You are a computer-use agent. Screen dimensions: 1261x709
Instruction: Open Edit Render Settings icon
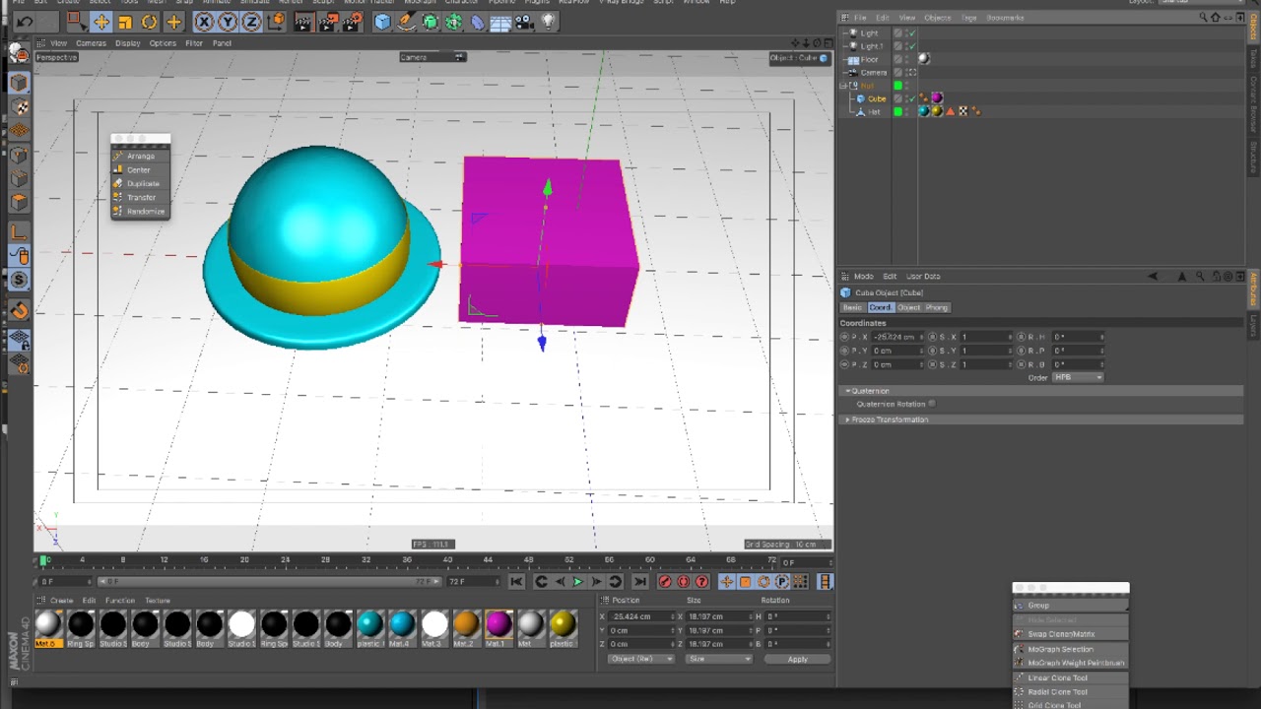352,21
